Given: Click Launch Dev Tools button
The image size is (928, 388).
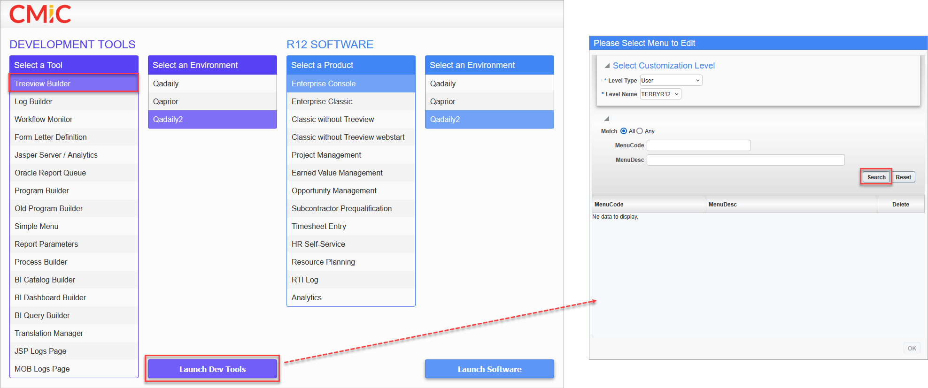Looking at the screenshot, I should click(212, 369).
